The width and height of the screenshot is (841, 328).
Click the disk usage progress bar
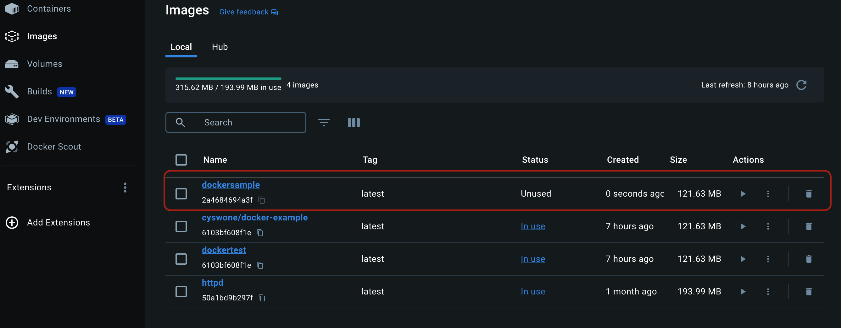228,79
